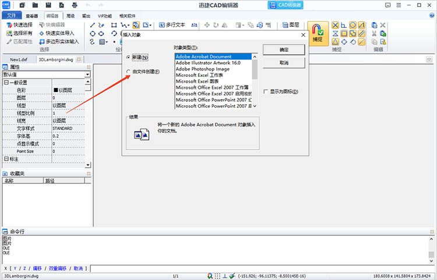Click the tangent snap icon
Viewport: 437px width, 280px height.
[353, 42]
